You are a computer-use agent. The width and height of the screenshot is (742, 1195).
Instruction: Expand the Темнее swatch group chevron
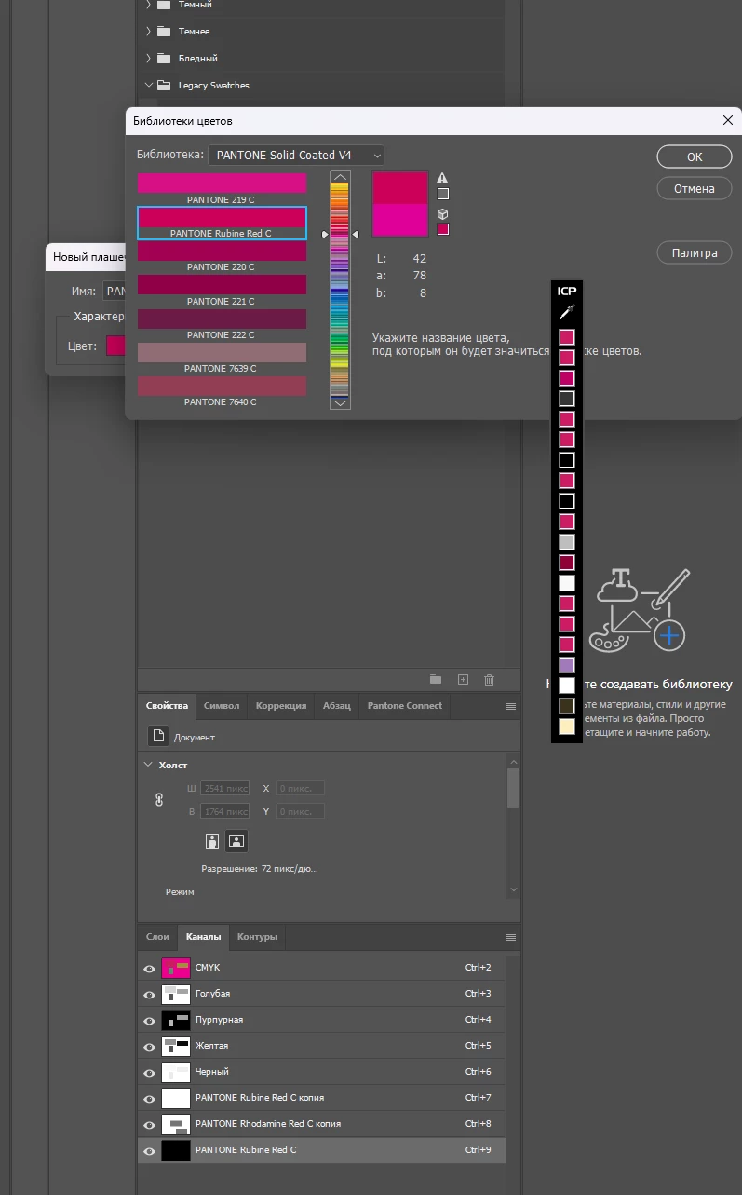coord(148,32)
